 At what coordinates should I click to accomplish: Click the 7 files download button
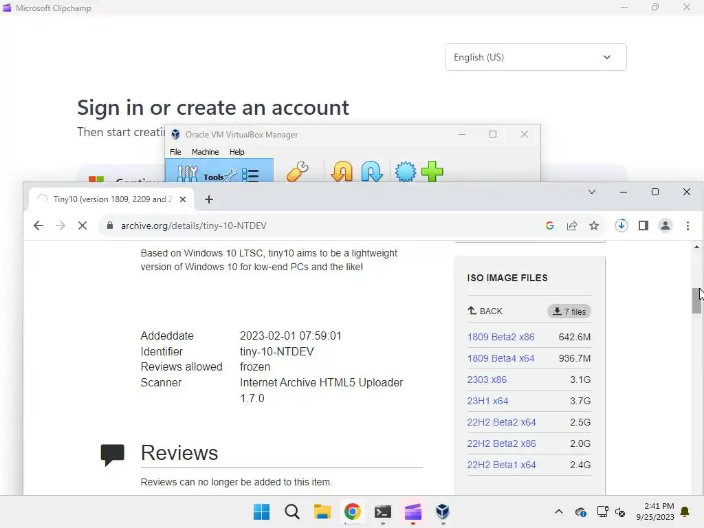click(x=569, y=311)
